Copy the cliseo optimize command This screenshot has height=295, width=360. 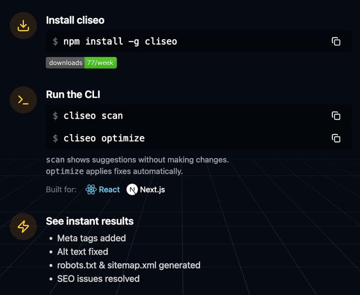[336, 138]
